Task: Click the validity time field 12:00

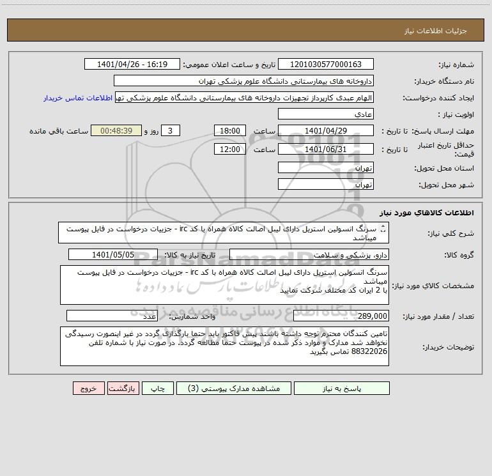Action: pos(229,149)
